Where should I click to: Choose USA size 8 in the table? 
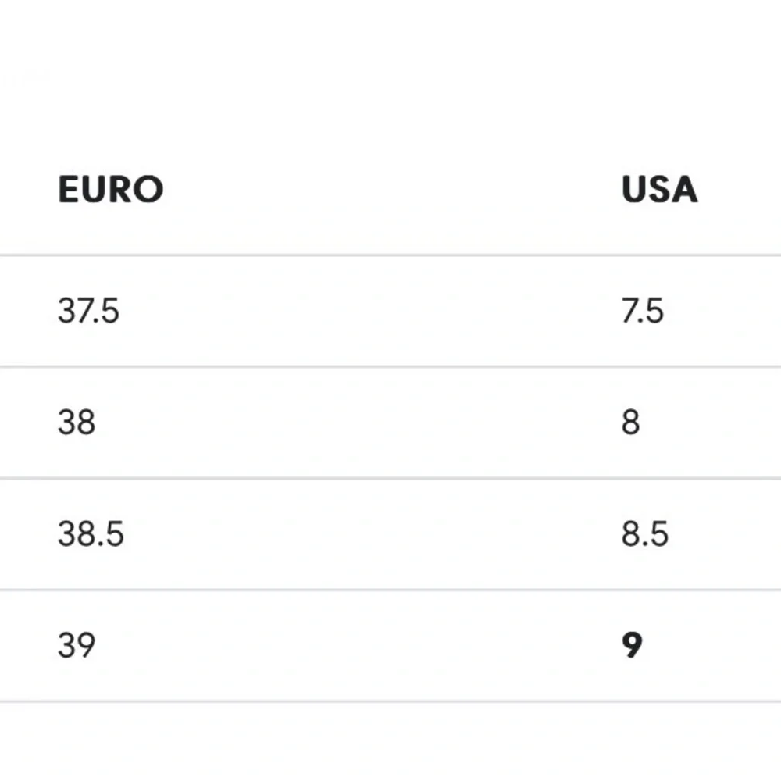(x=630, y=423)
